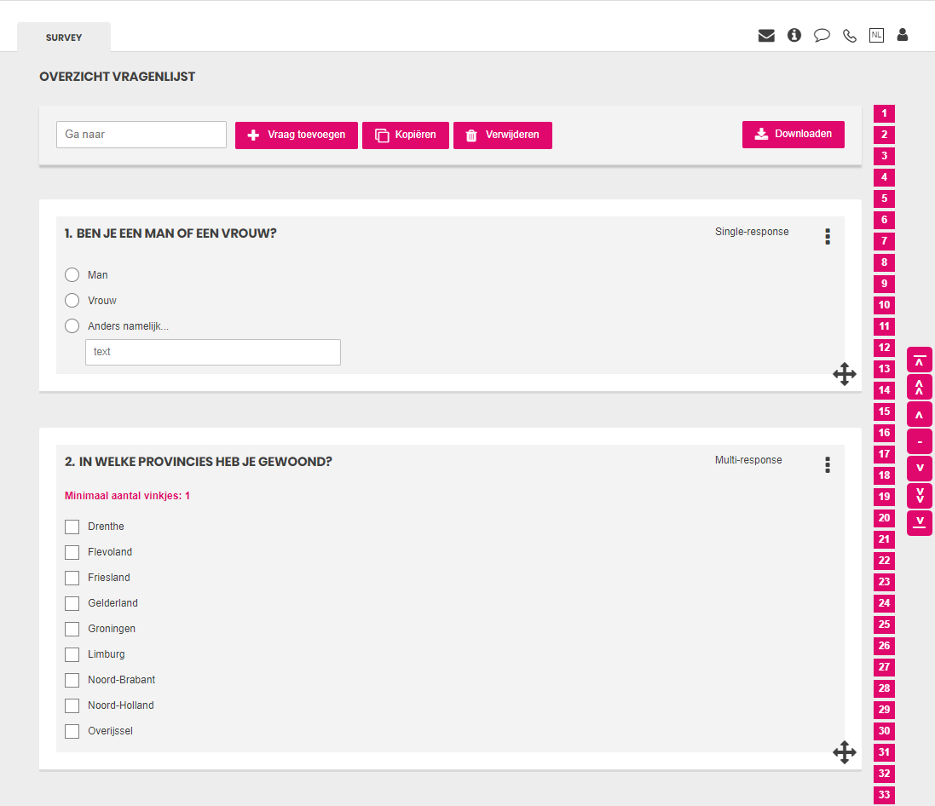The width and height of the screenshot is (935, 806).
Task: Check the Flevoland checkbox
Action: coord(72,552)
